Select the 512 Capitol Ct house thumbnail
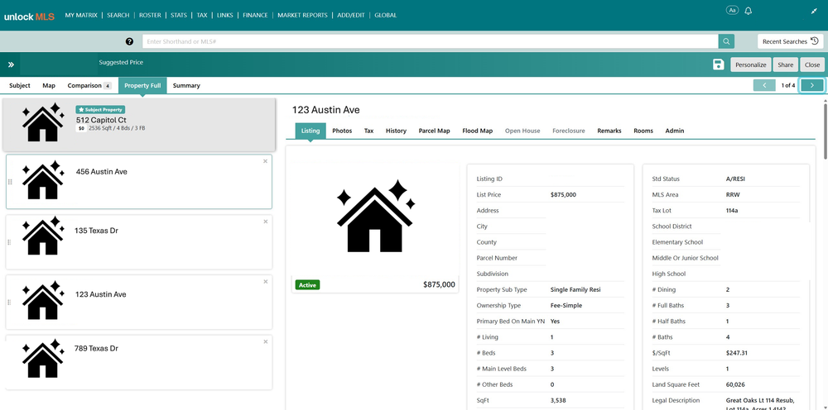Image resolution: width=828 pixels, height=410 pixels. (43, 122)
